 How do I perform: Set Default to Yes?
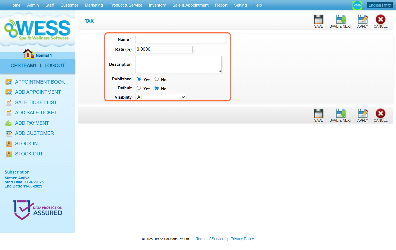[139, 88]
